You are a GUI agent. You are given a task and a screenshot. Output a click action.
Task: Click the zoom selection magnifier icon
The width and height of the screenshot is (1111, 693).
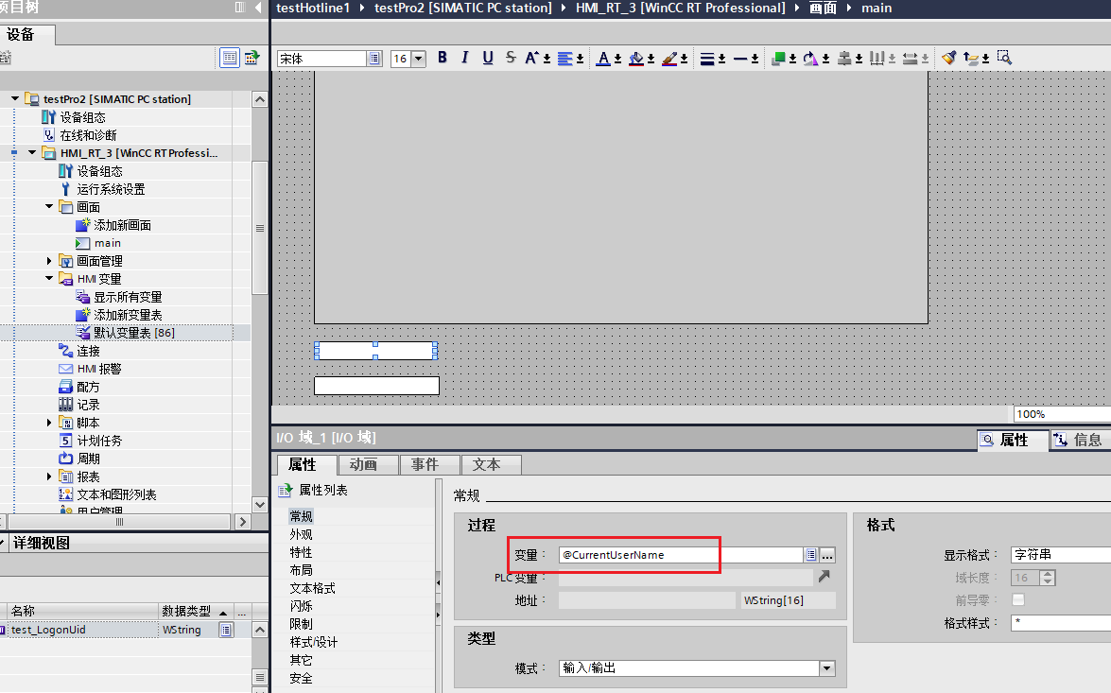click(x=1004, y=58)
